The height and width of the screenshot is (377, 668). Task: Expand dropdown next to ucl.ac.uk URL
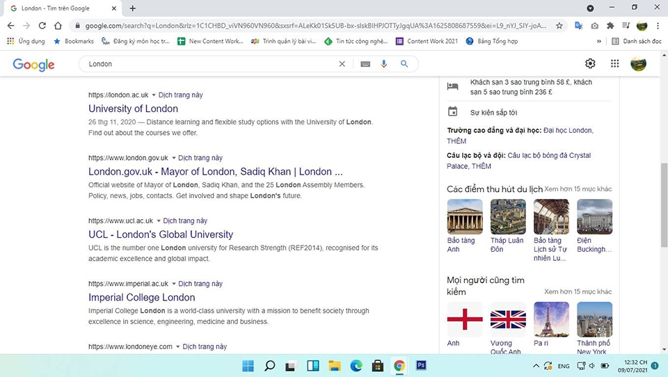click(x=159, y=221)
